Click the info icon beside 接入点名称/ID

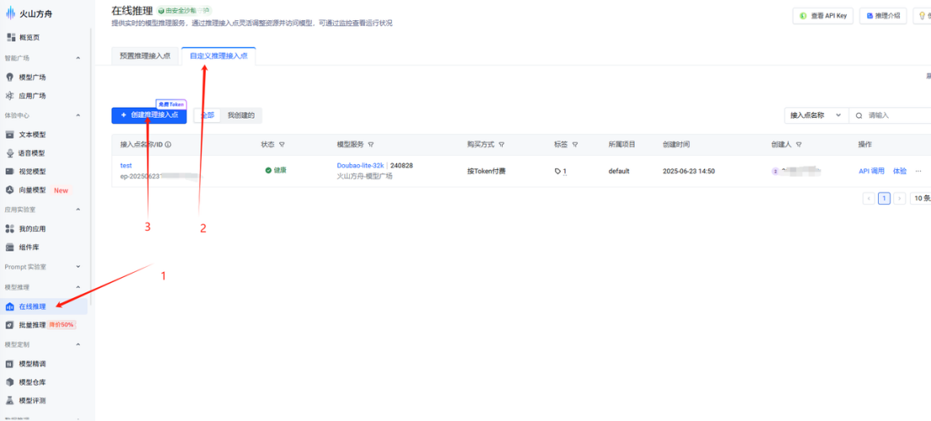[x=169, y=145]
